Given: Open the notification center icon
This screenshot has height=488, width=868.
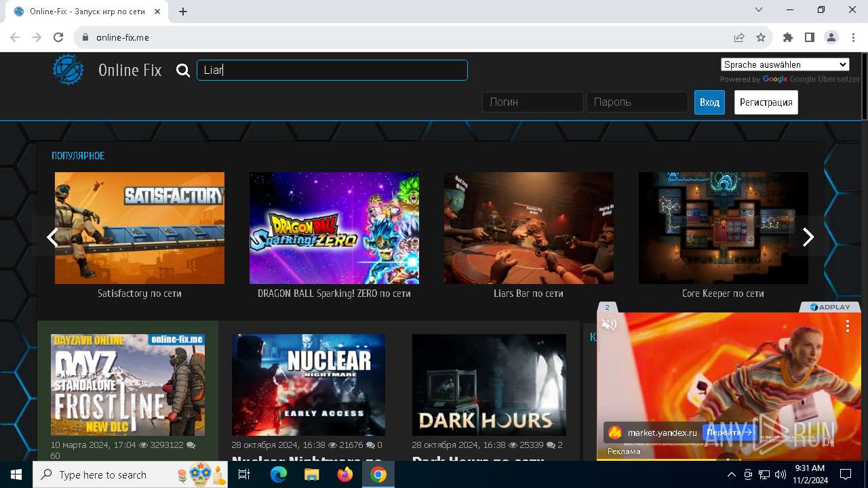Looking at the screenshot, I should (846, 474).
